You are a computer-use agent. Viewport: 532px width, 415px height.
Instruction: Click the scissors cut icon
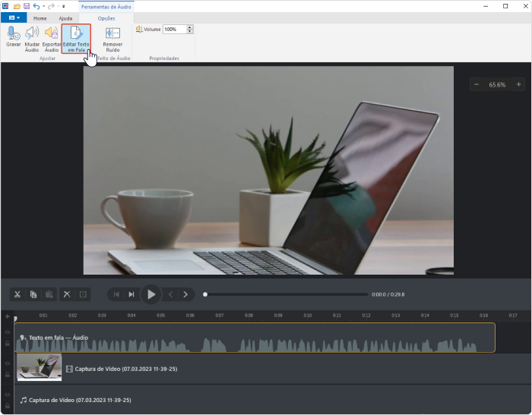18,294
